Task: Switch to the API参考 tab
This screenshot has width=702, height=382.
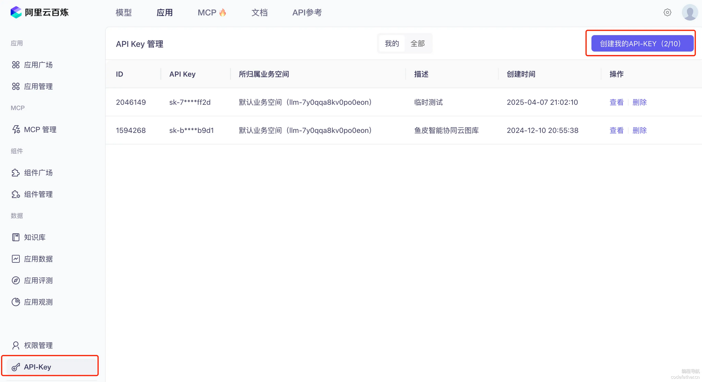Action: (x=307, y=13)
